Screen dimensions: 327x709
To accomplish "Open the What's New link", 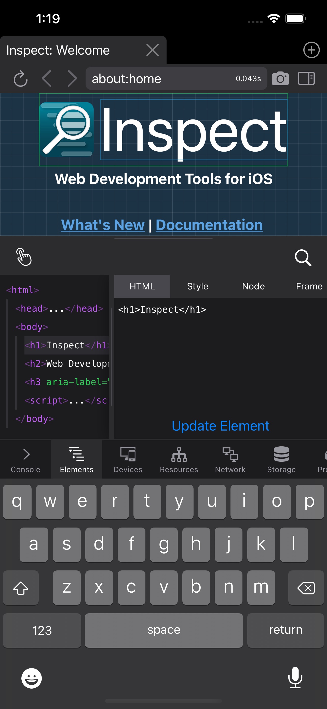I will [103, 225].
